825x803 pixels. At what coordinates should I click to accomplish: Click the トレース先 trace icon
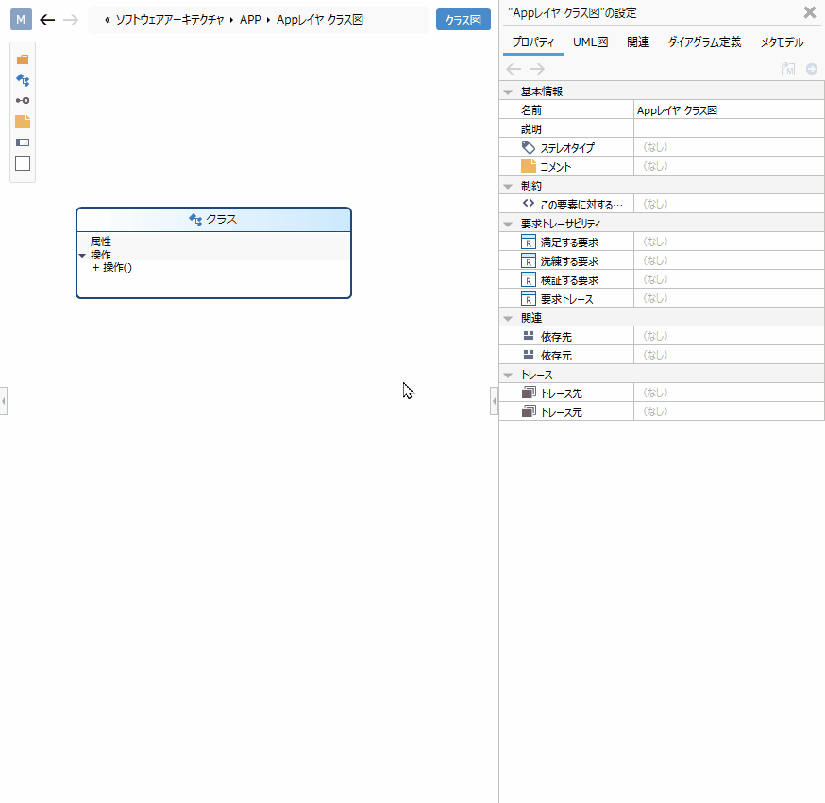pos(529,393)
